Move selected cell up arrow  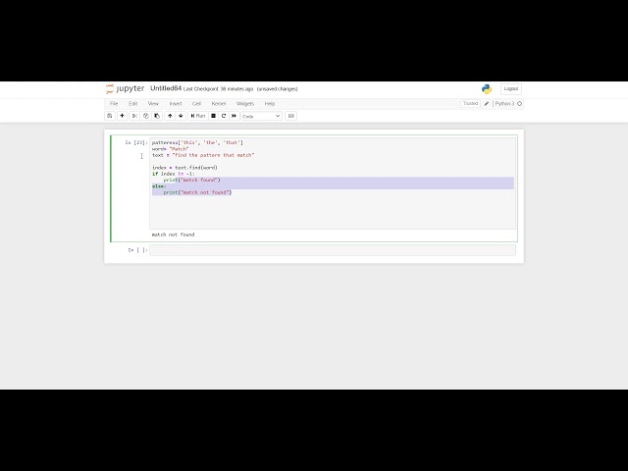[x=170, y=116]
